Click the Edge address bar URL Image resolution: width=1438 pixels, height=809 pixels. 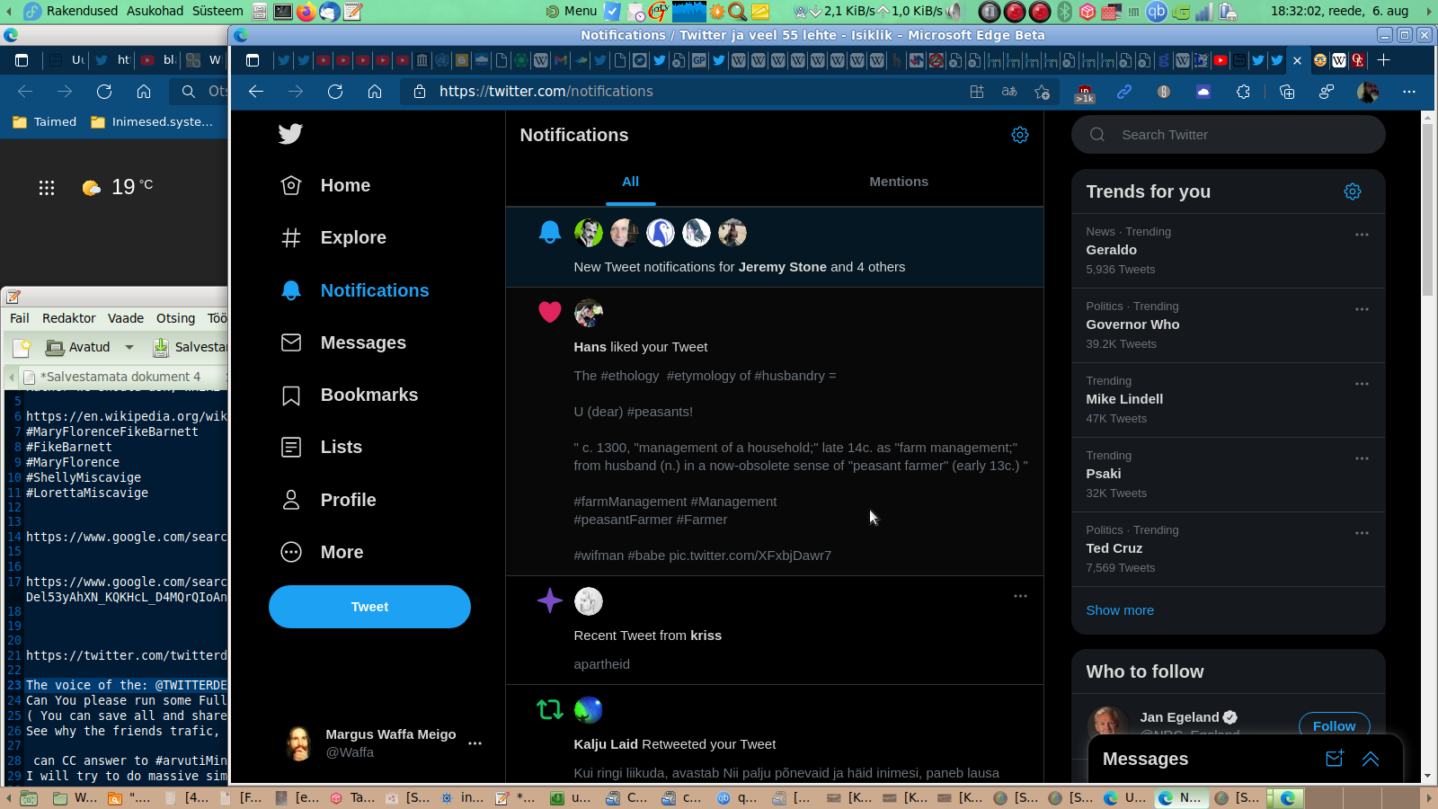[x=546, y=92]
